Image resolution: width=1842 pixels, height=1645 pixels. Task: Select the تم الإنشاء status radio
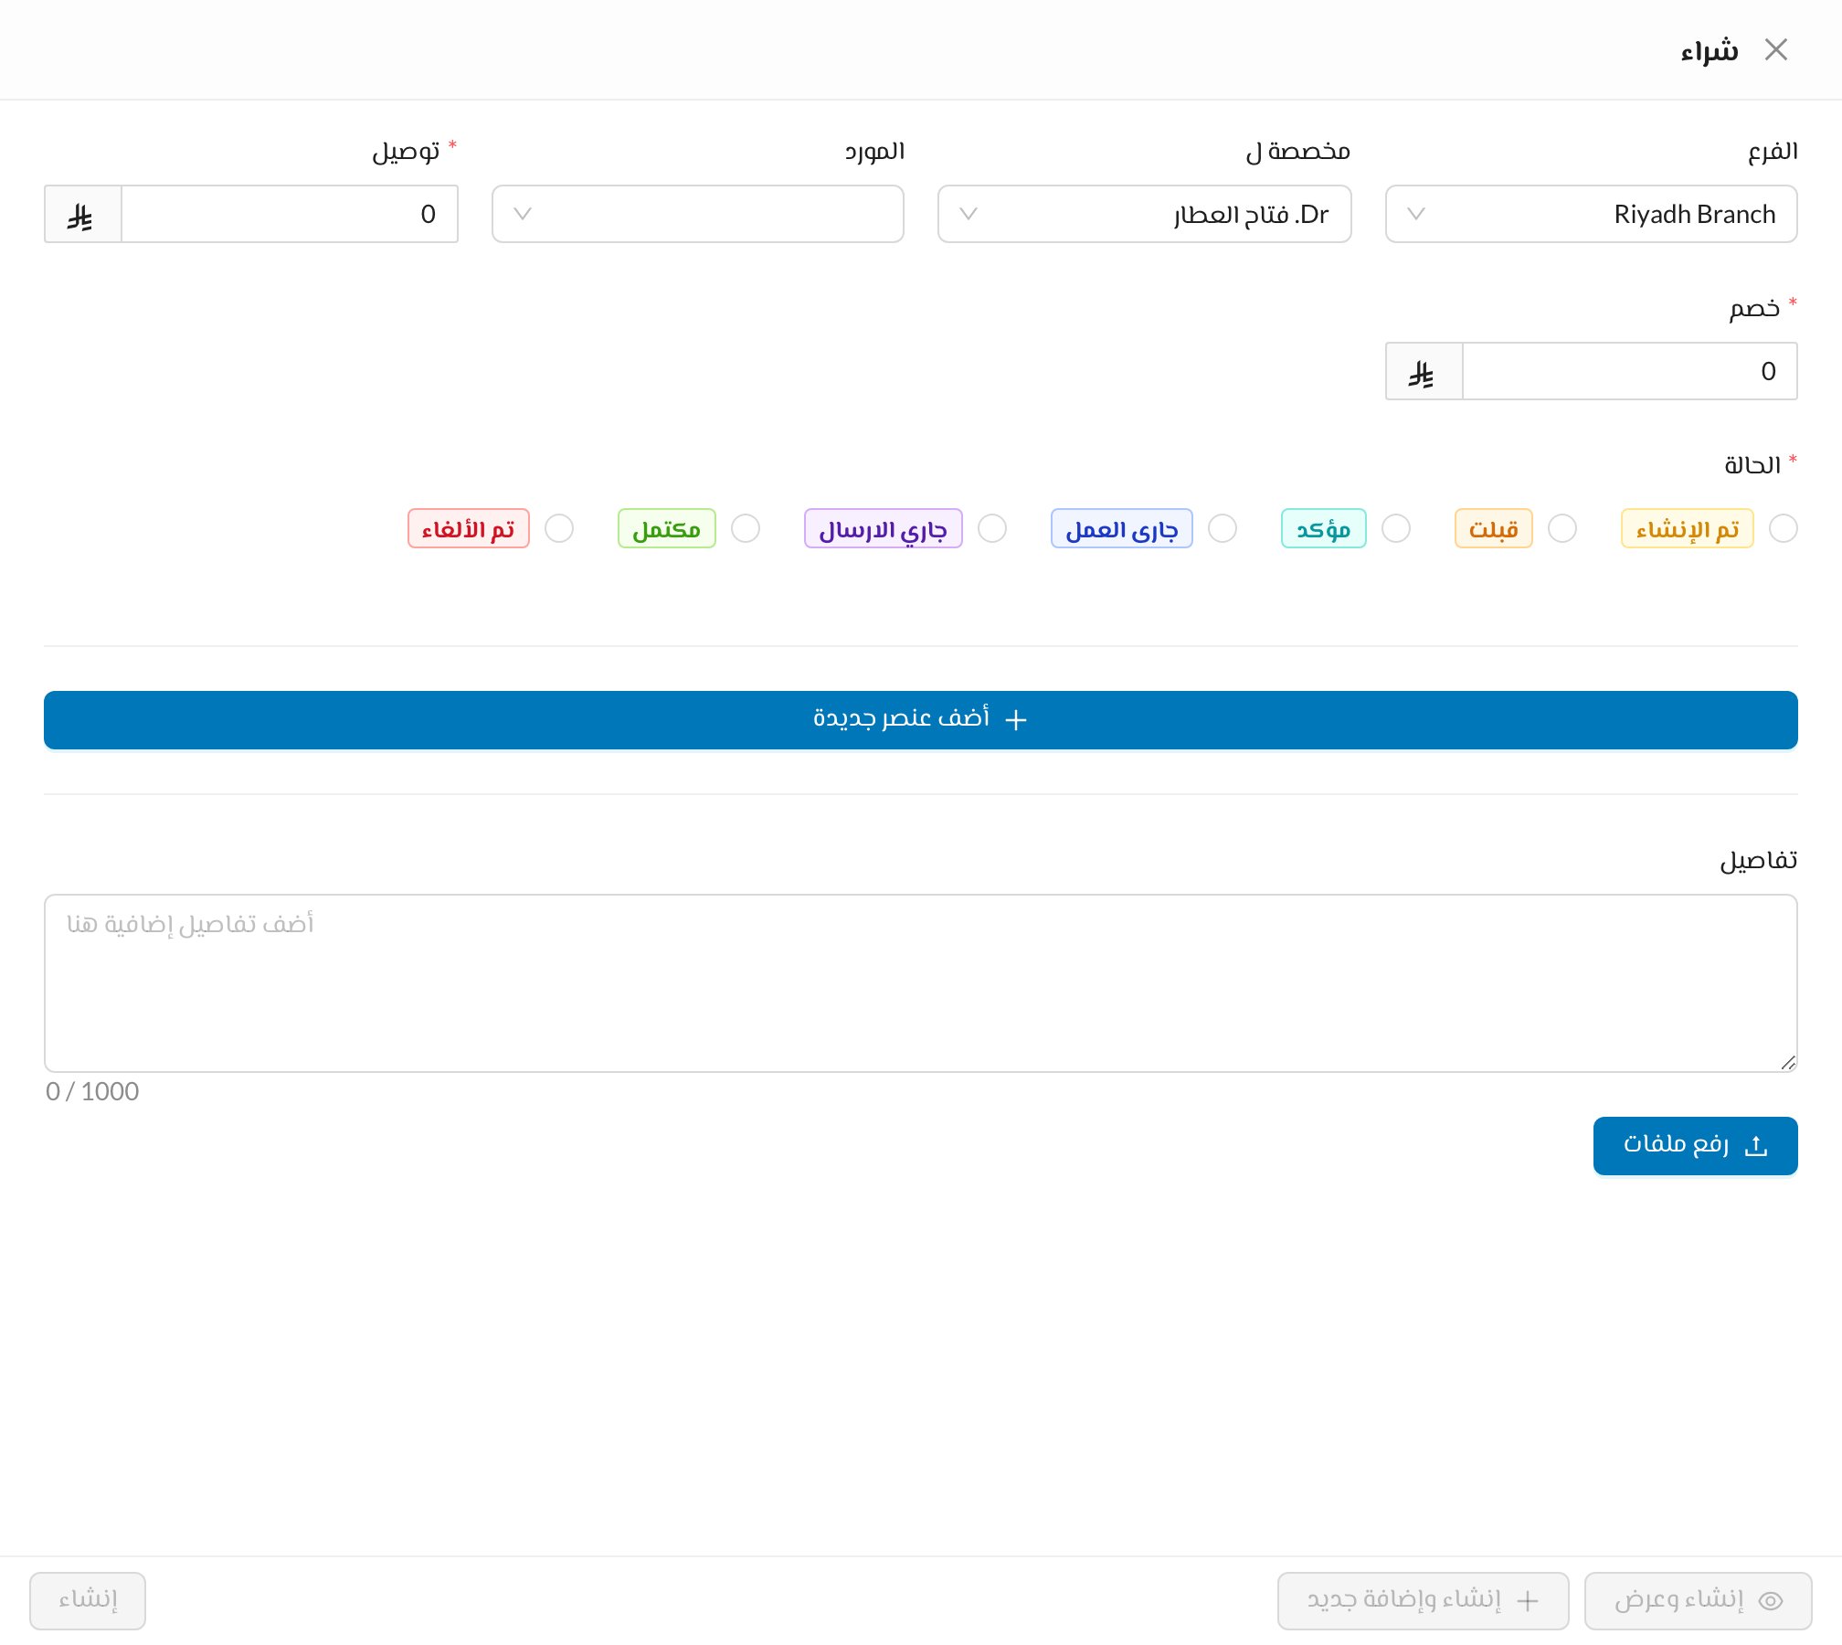pos(1784,528)
